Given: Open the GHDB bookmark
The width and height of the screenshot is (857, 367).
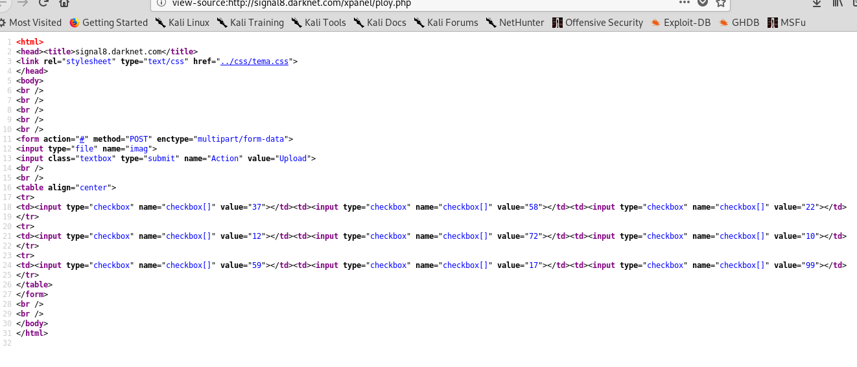Looking at the screenshot, I should 739,23.
